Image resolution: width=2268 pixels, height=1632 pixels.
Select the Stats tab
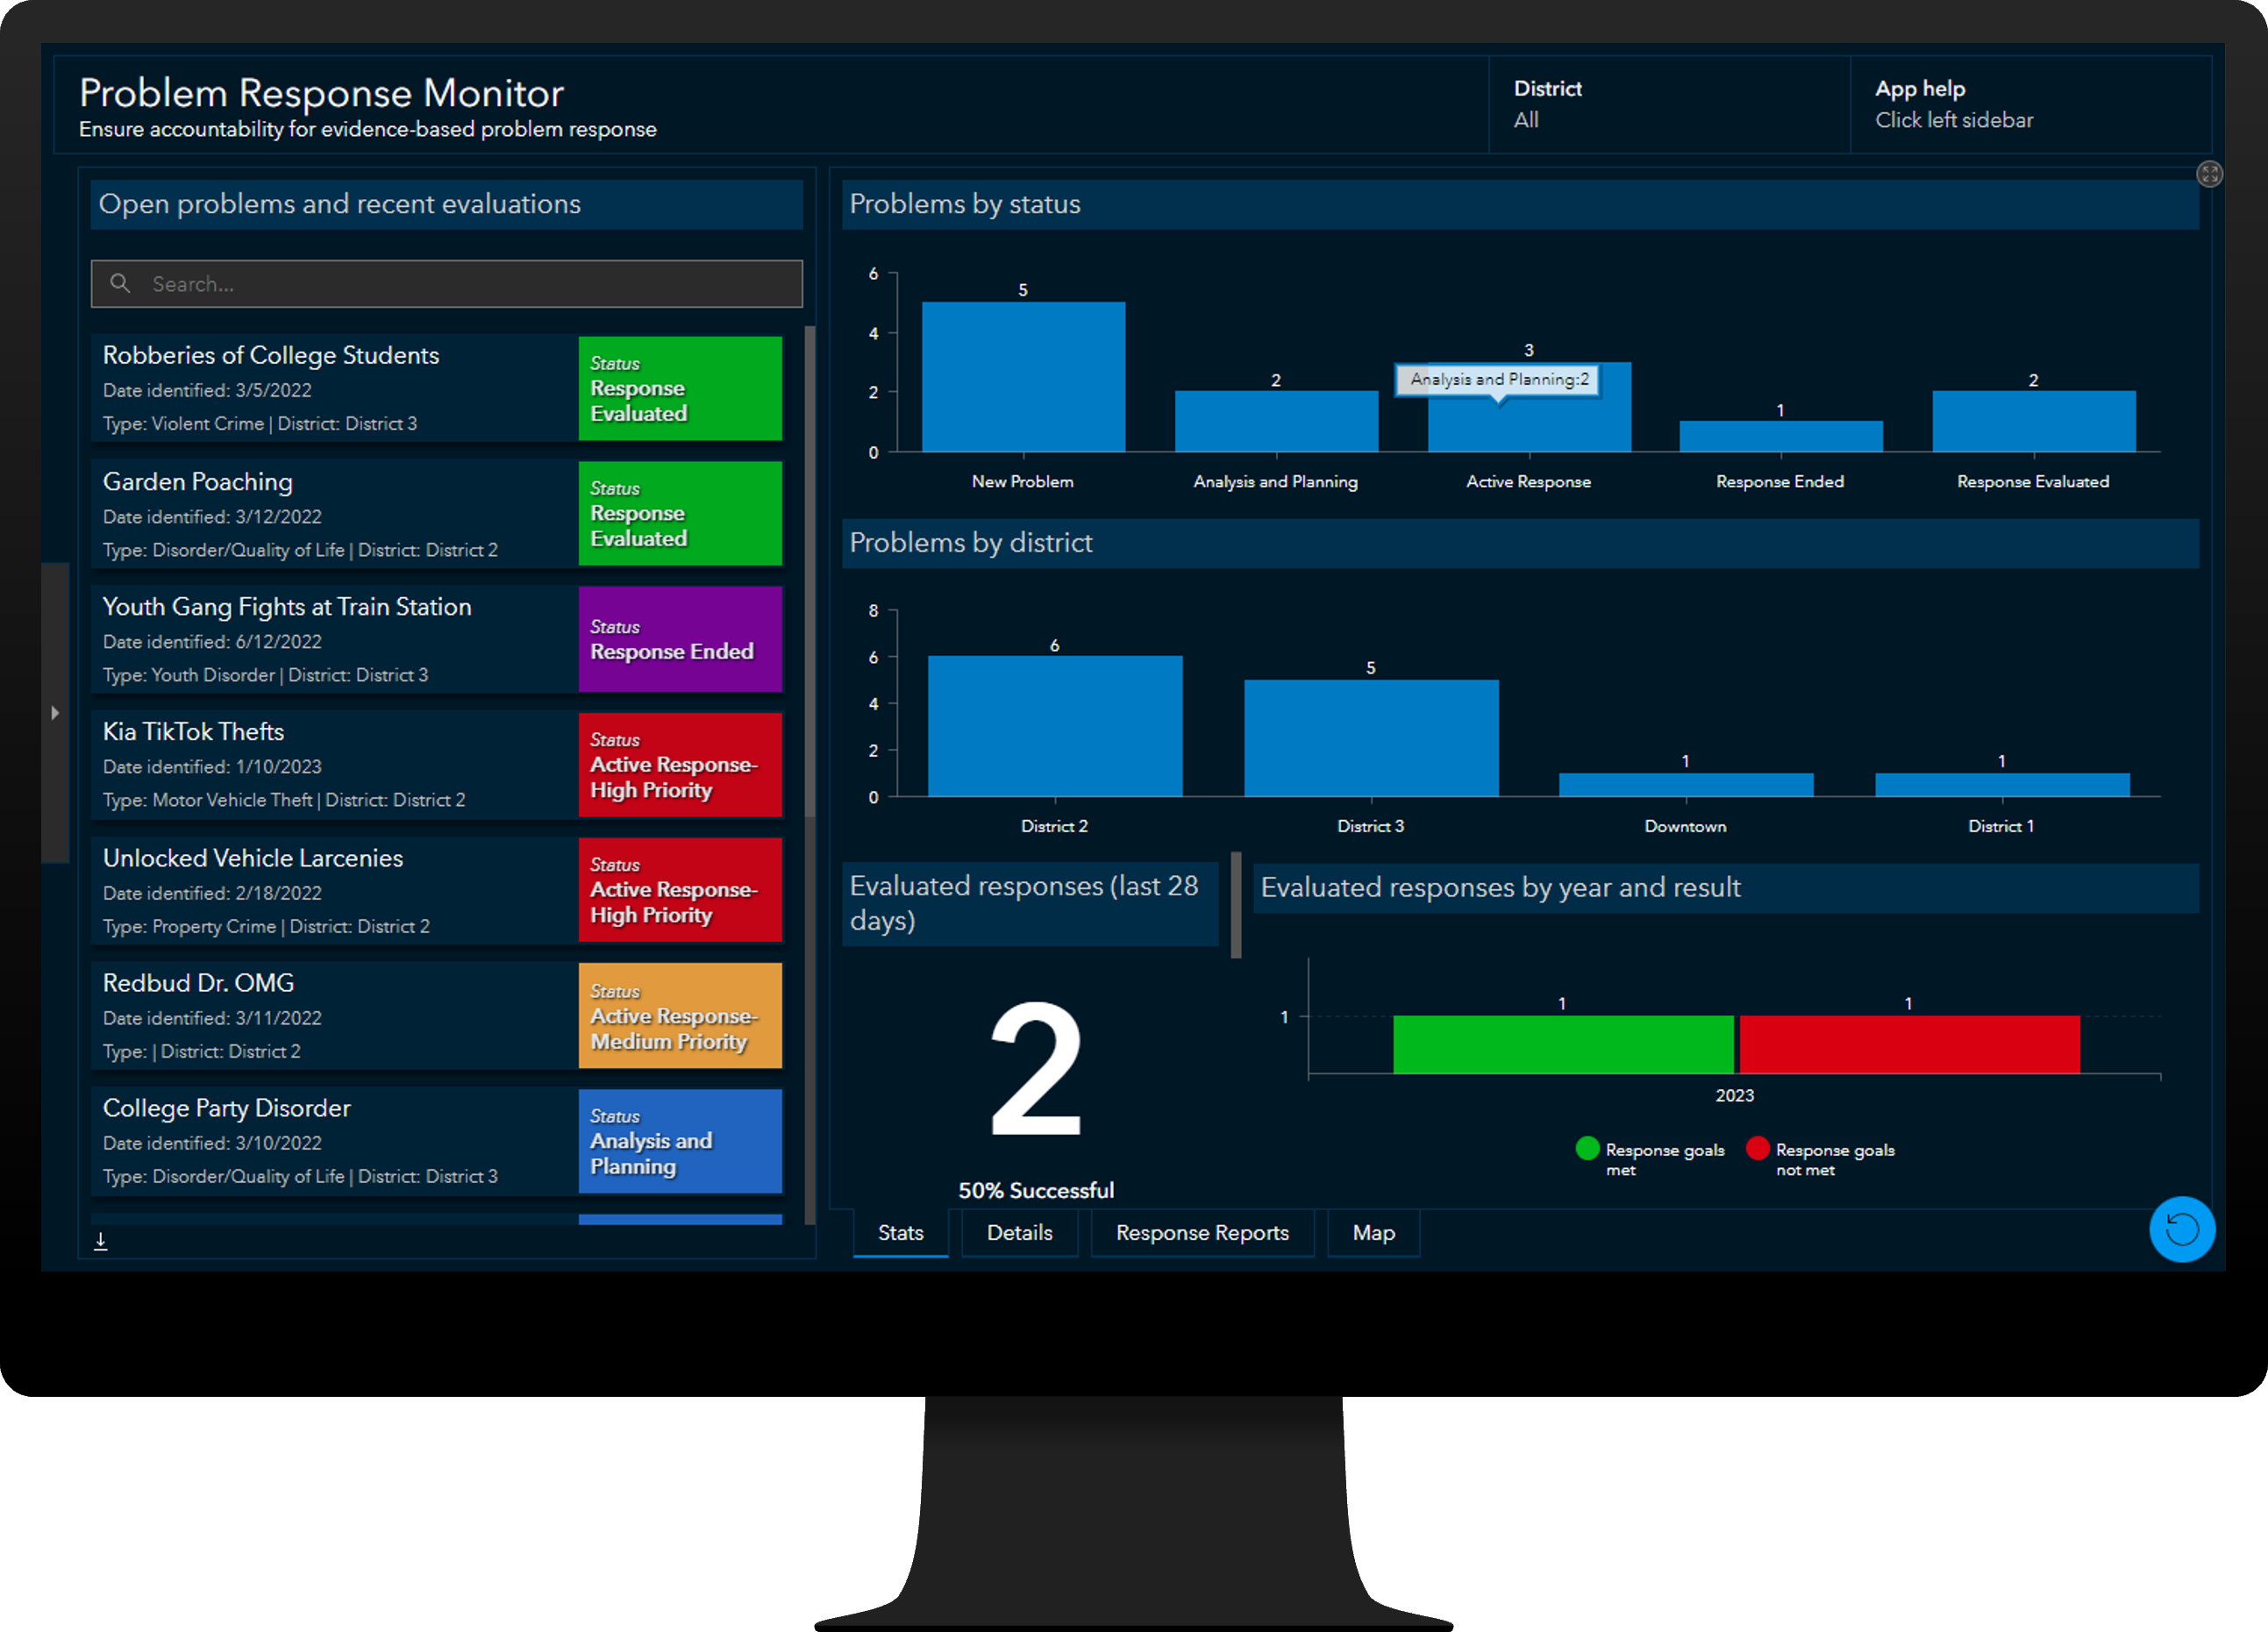click(899, 1232)
